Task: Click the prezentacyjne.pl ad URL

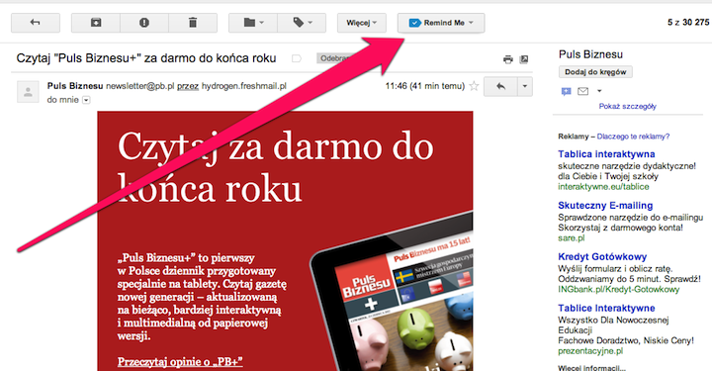Action: (x=590, y=351)
